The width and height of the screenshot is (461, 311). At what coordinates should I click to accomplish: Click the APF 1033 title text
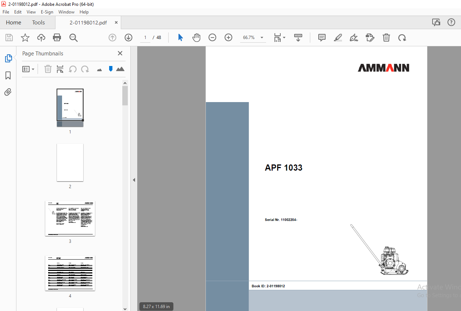(x=284, y=168)
